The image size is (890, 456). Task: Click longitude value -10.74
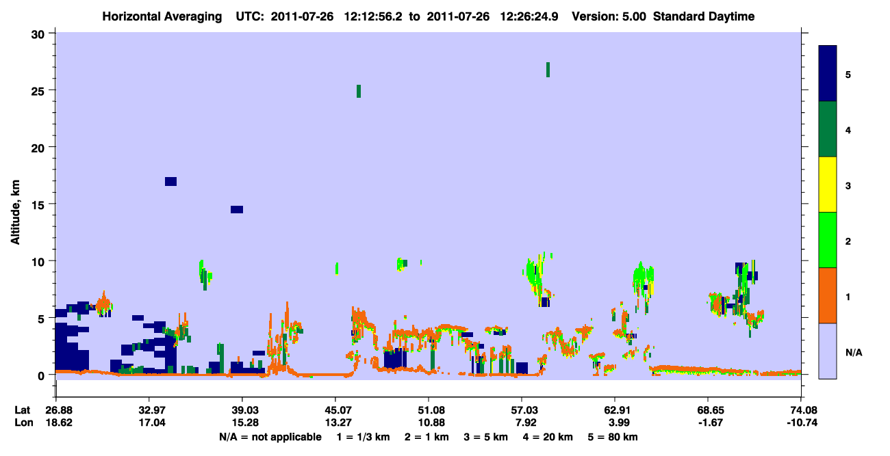click(x=801, y=423)
